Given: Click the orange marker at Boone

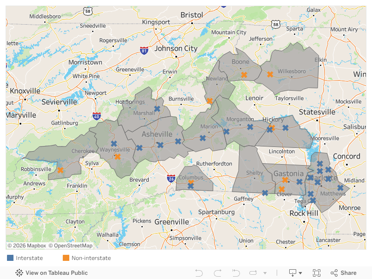Looking at the screenshot, I should [244, 74].
